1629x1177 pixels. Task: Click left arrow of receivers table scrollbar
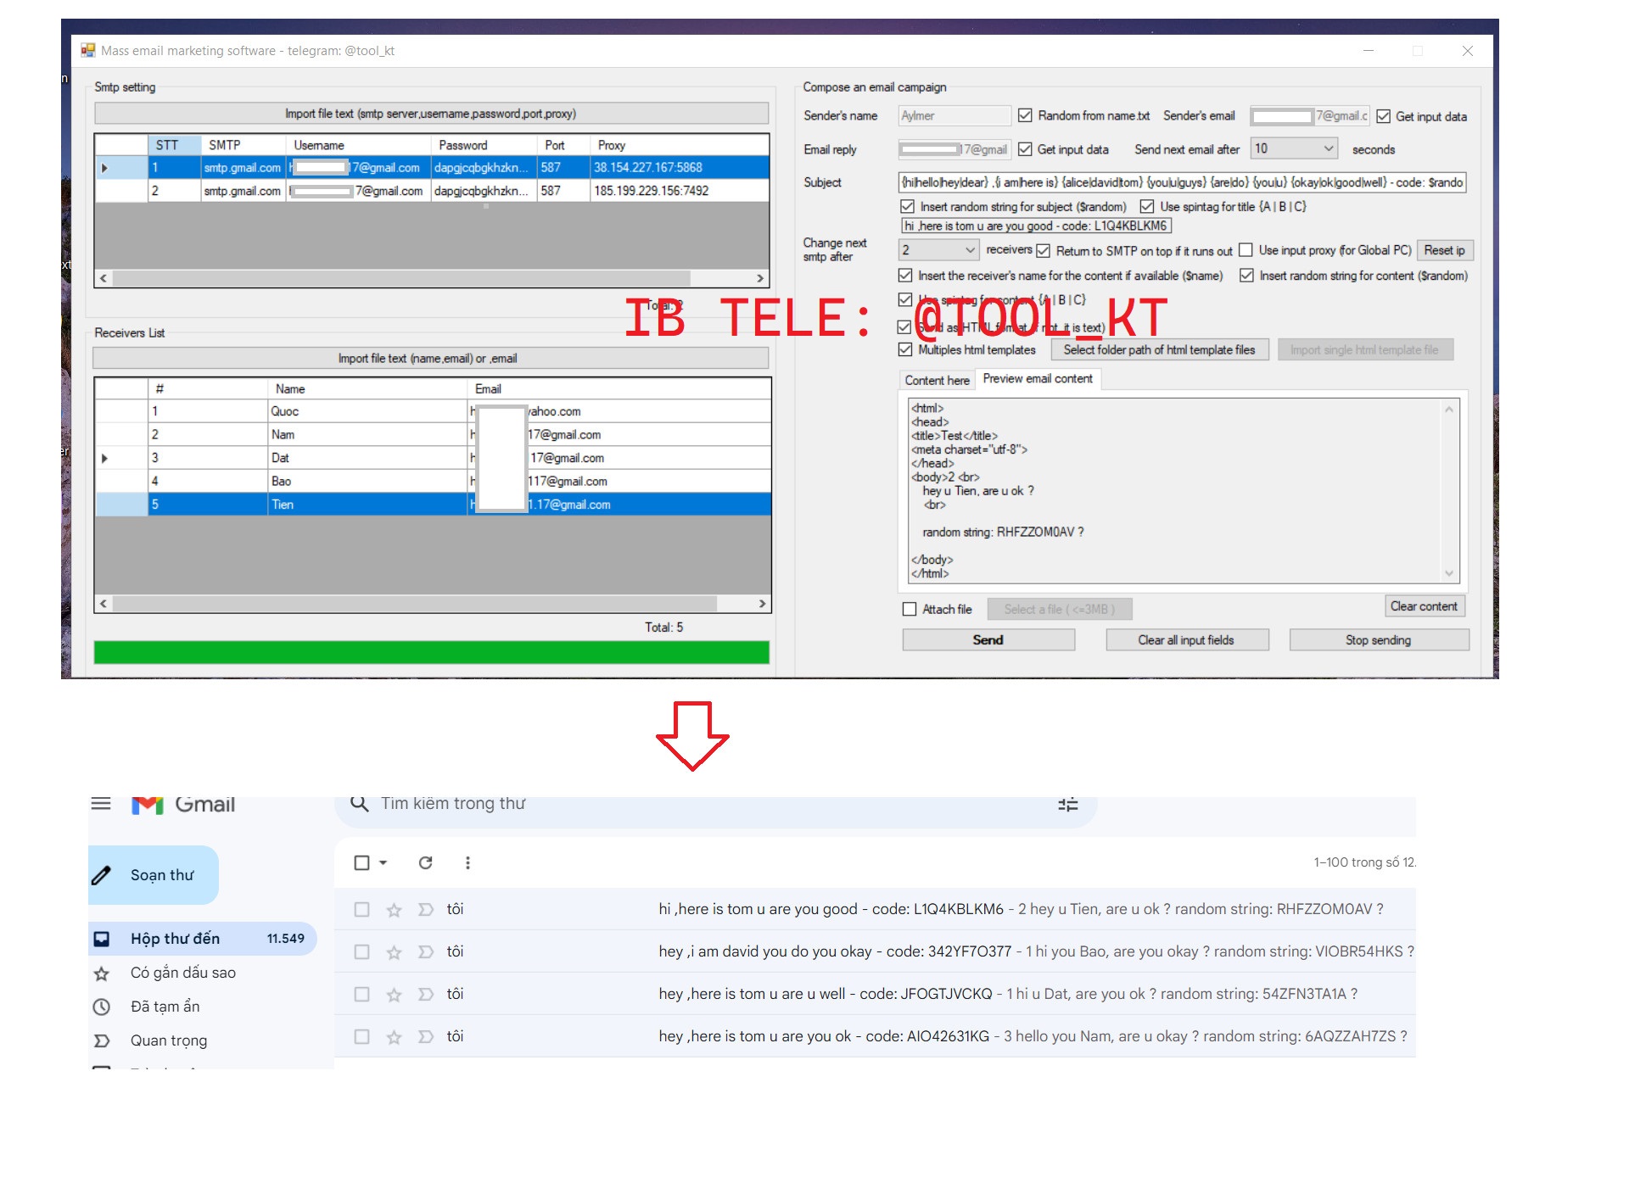[104, 604]
